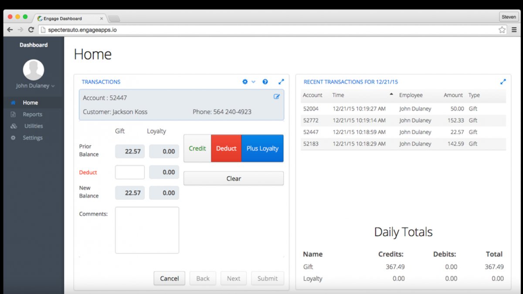The image size is (523, 294).
Task: Click the Comments text area
Action: 147,230
